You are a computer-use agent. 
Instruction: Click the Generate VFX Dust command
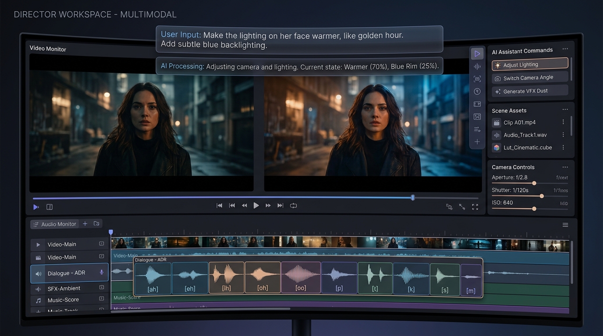pos(530,91)
